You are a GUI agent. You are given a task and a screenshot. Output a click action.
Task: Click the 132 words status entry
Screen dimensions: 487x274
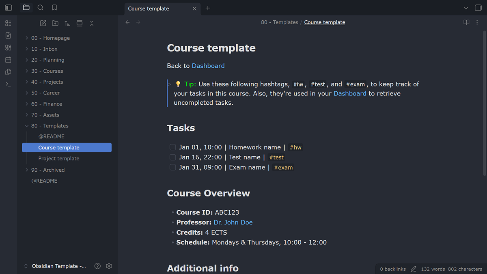click(433, 269)
